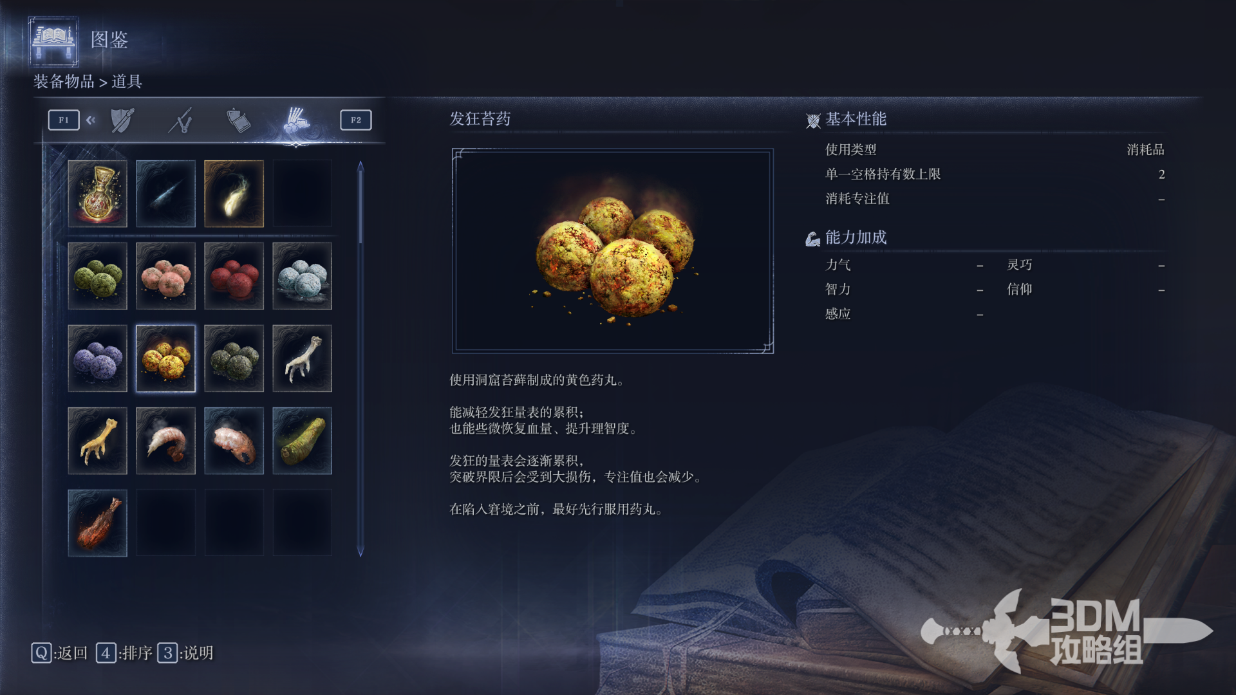Viewport: 1236px width, 695px height.
Task: Select the pale blue moss balls item
Action: [302, 276]
